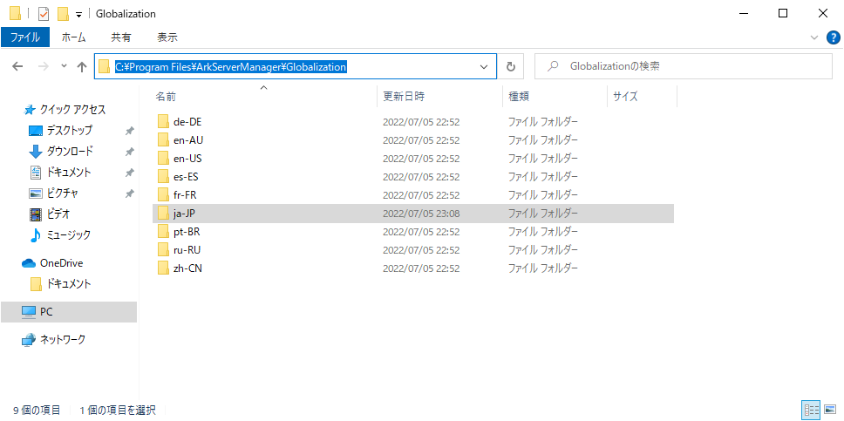Select the zh-CN folder icon

164,268
